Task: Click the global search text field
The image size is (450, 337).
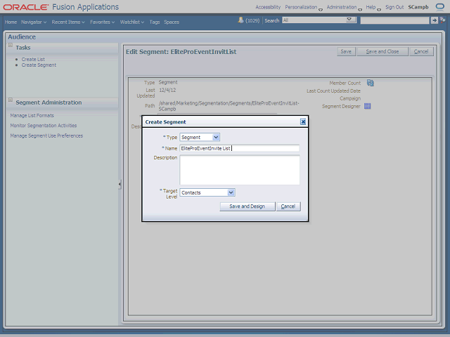Action: (x=394, y=20)
